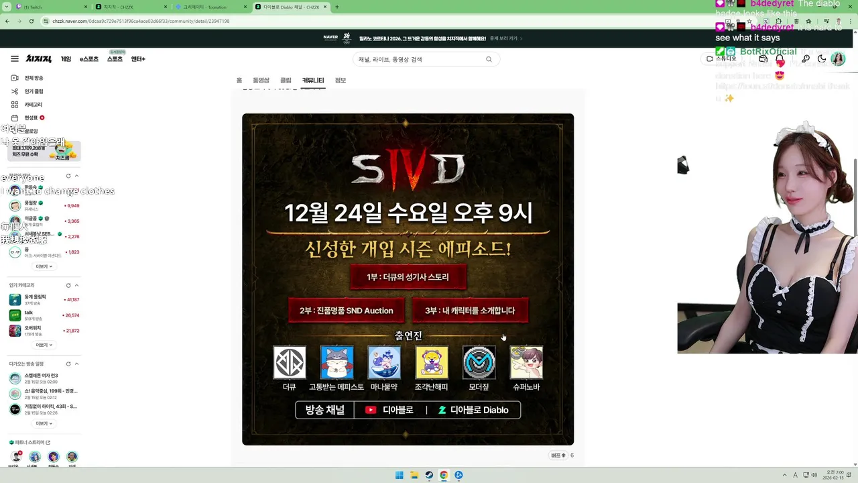Open the 클립 channel tab
Image resolution: width=858 pixels, height=483 pixels.
pyautogui.click(x=286, y=80)
